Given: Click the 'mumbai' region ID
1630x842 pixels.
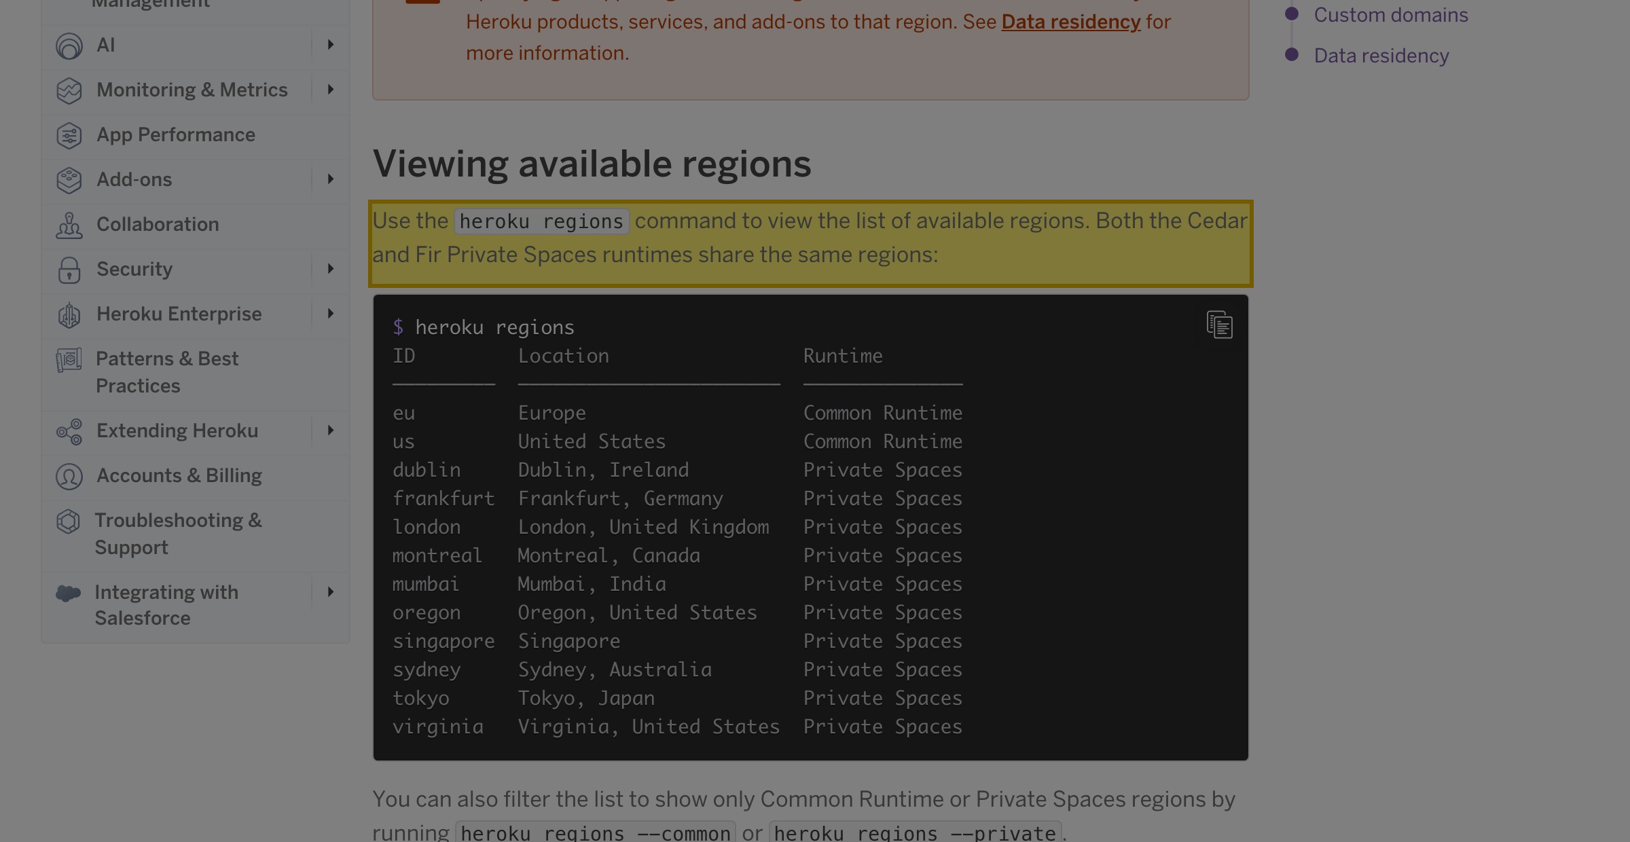Looking at the screenshot, I should 426,584.
